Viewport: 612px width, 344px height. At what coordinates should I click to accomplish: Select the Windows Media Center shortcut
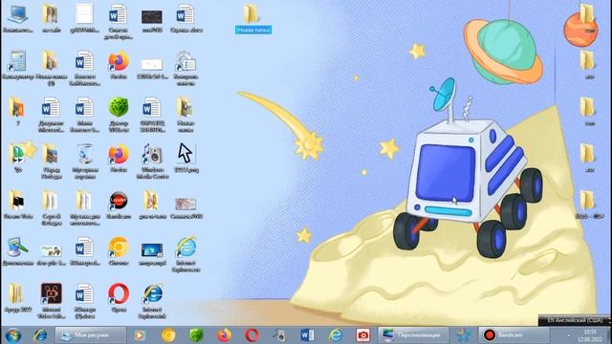tap(153, 161)
